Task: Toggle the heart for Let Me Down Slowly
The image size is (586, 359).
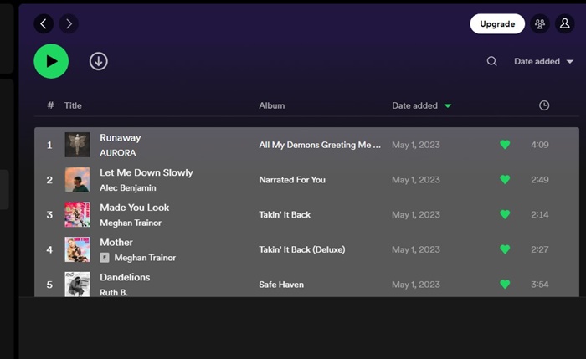Action: click(505, 180)
